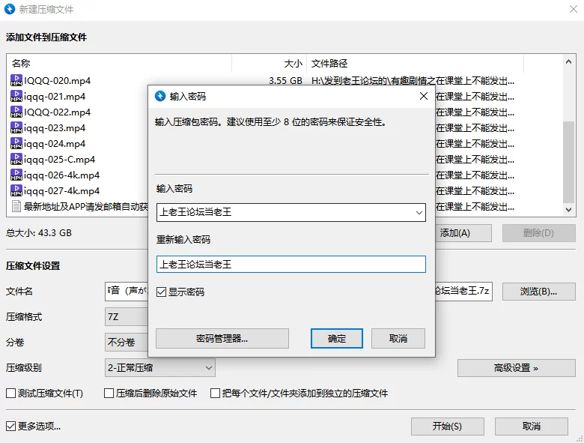Image resolution: width=584 pixels, height=443 pixels.
Task: Click the MP4 icon of iqqq-021.mp4
Action: 16,96
